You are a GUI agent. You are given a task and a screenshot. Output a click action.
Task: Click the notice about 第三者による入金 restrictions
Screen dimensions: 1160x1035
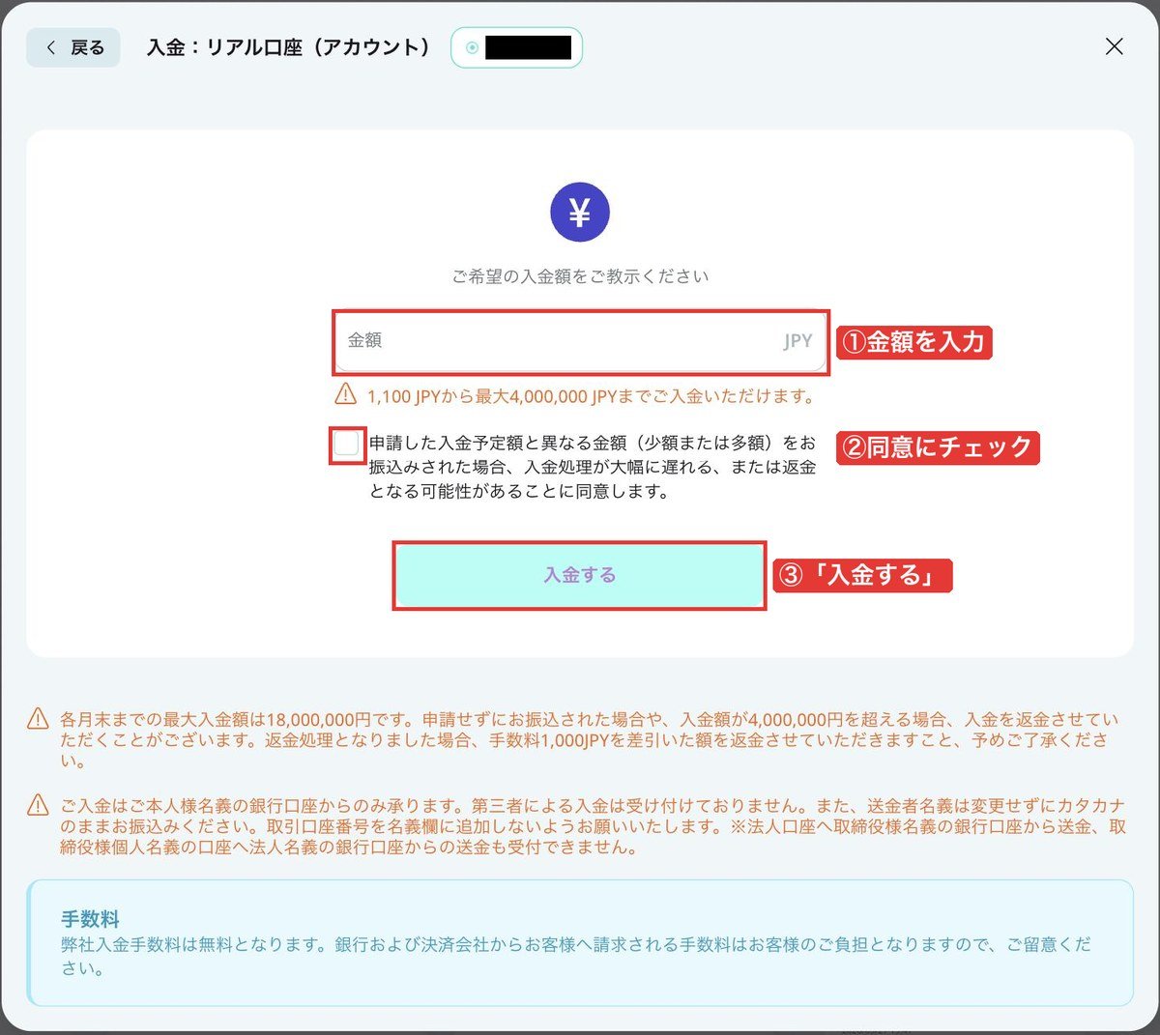click(593, 826)
